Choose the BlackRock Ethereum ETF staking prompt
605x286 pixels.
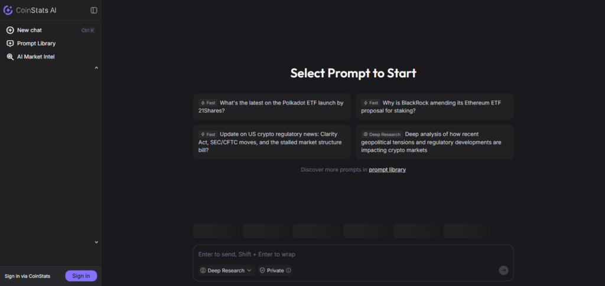pyautogui.click(x=434, y=107)
